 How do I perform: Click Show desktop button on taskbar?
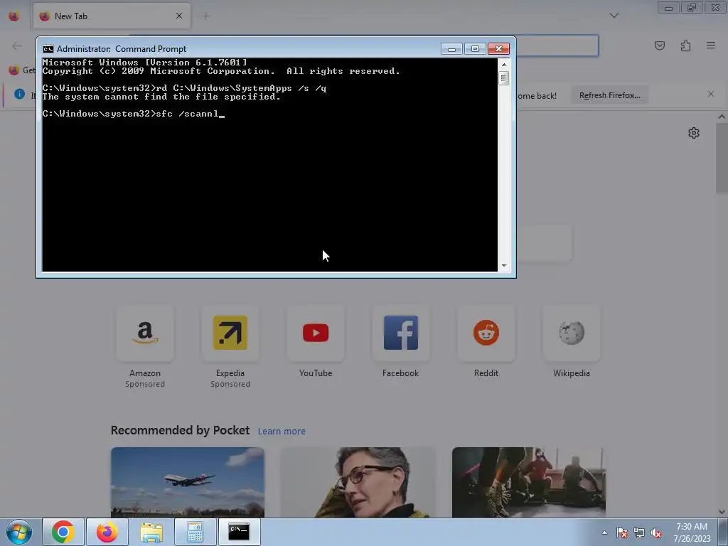tap(723, 532)
